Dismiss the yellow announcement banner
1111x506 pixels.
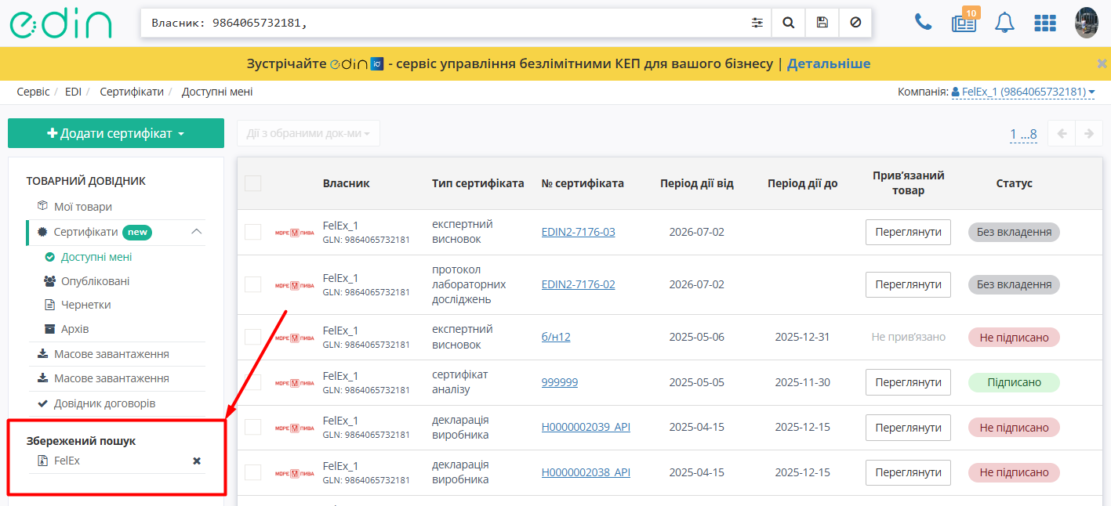coord(1102,63)
